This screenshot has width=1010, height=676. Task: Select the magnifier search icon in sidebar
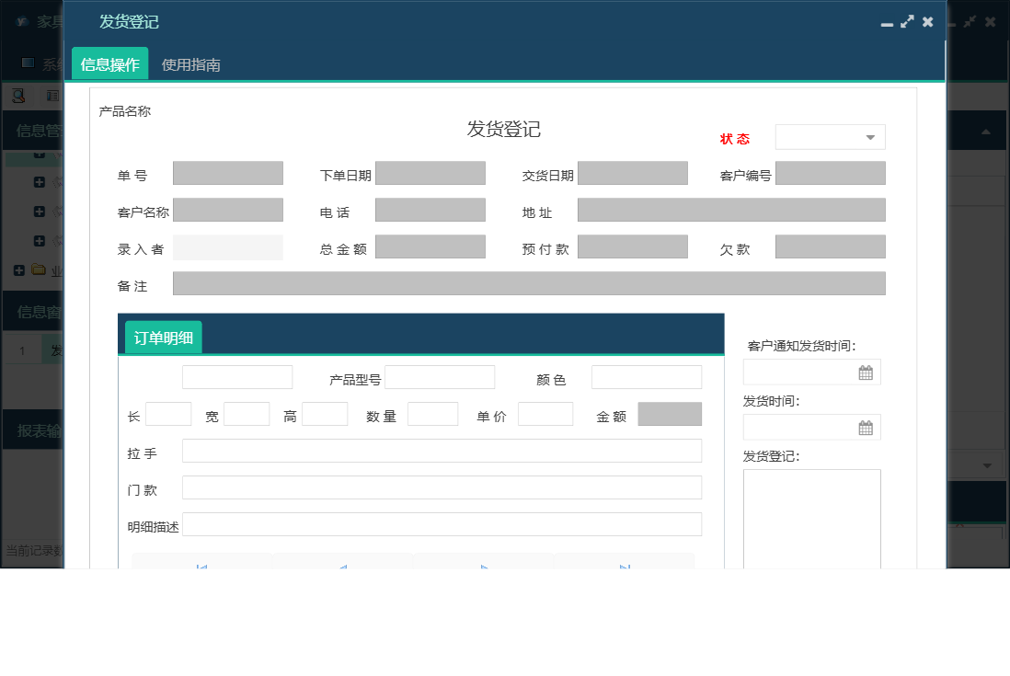[18, 95]
